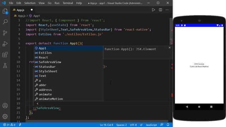Screen dimensions: 226x127
Task: Open the Run and Debug view
Action: (x=5, y=44)
